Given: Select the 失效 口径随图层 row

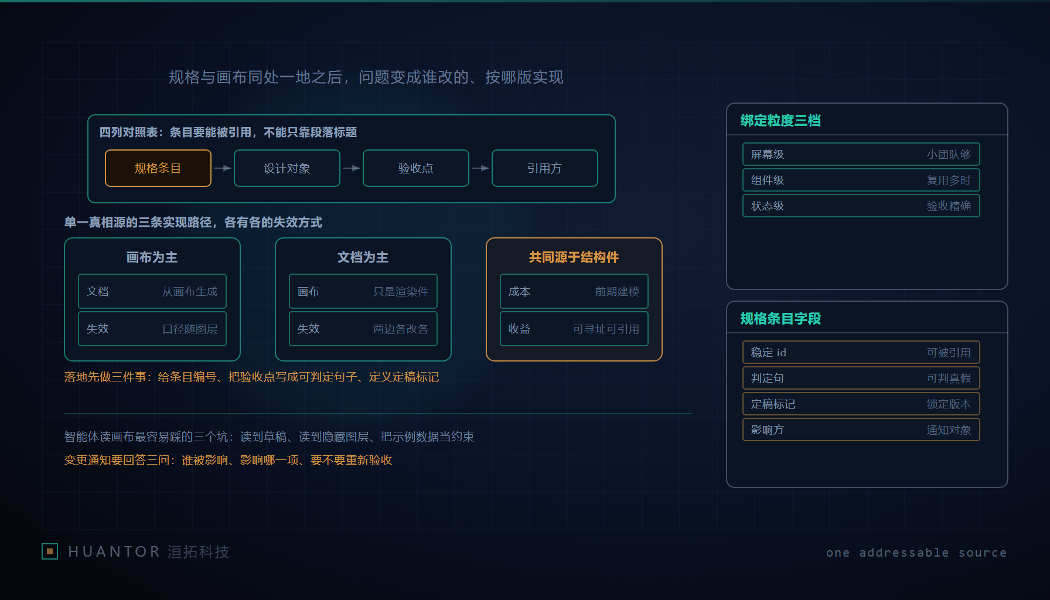Looking at the screenshot, I should pos(152,329).
